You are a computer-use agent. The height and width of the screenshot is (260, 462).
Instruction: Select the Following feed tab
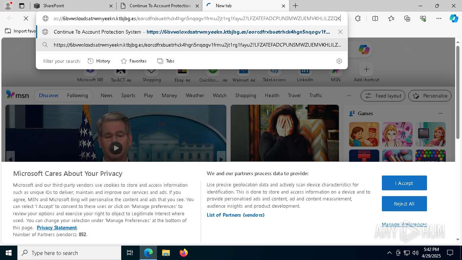[x=77, y=95]
